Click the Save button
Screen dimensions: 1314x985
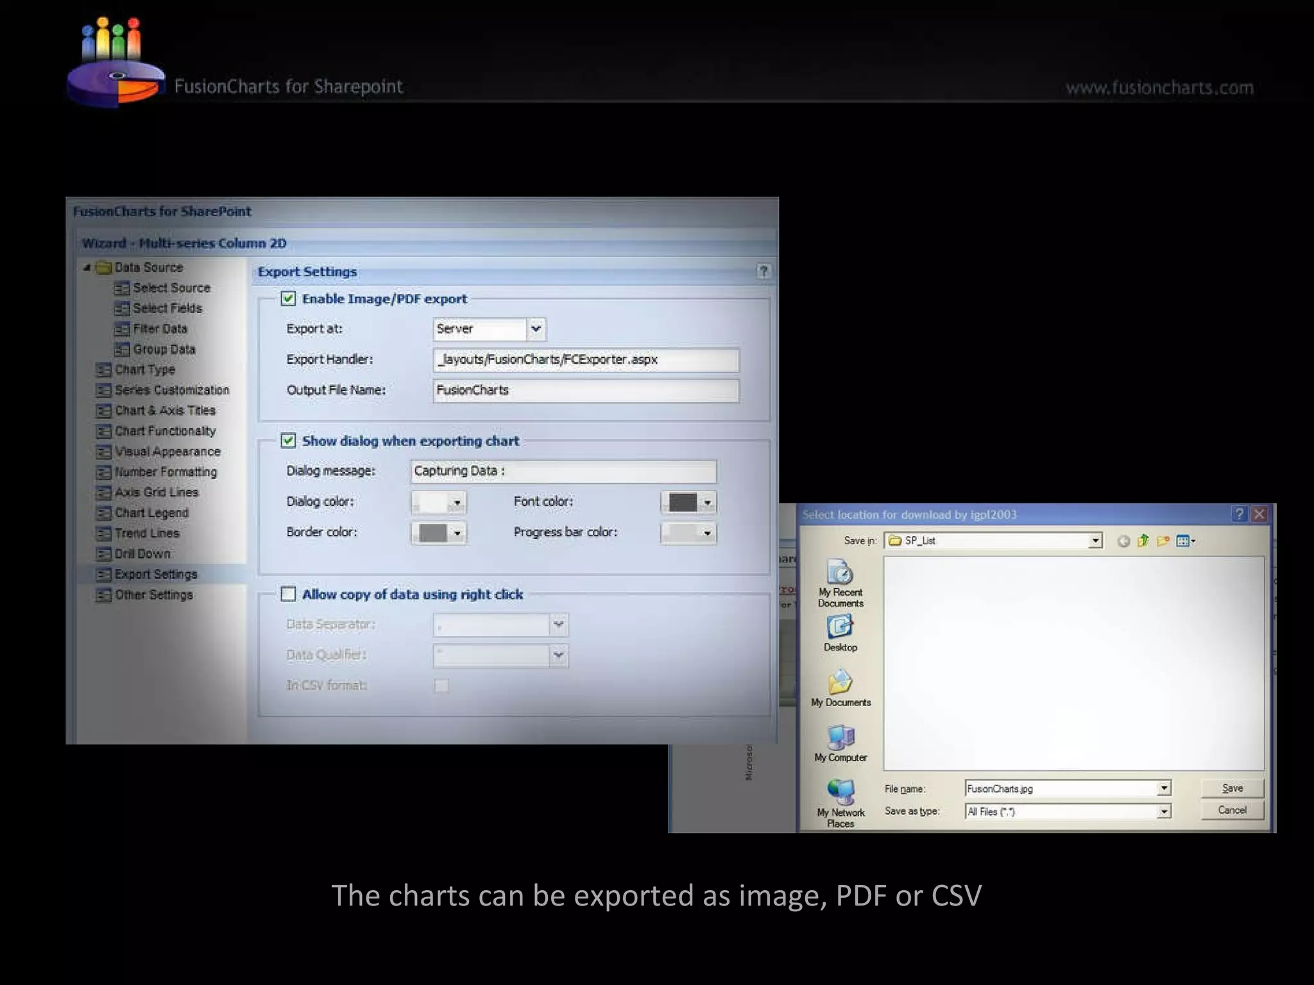(1232, 788)
